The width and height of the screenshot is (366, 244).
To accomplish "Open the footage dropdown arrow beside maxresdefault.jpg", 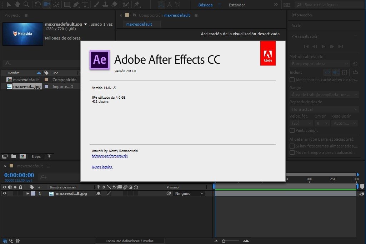I will point(85,25).
